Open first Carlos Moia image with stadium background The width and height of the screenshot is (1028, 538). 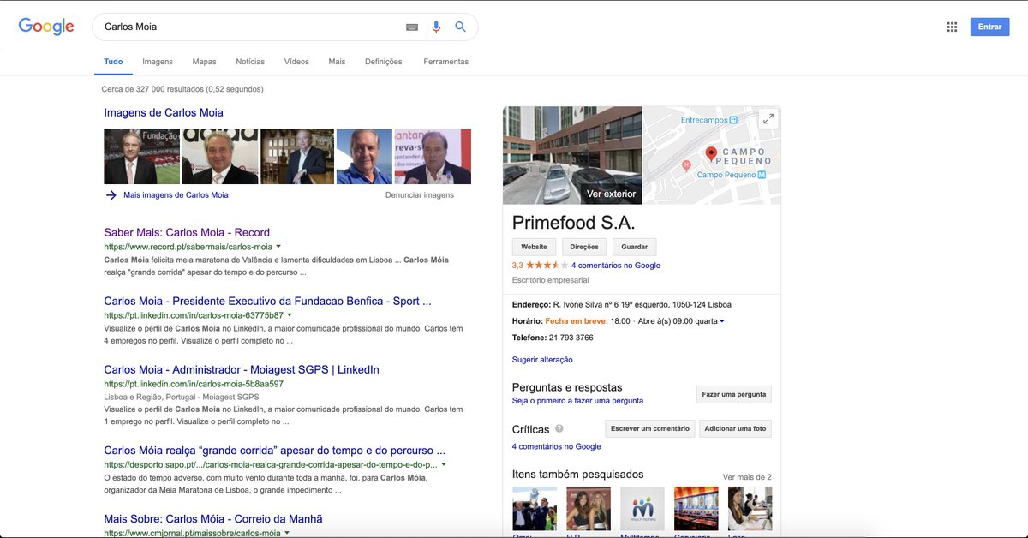coord(142,157)
